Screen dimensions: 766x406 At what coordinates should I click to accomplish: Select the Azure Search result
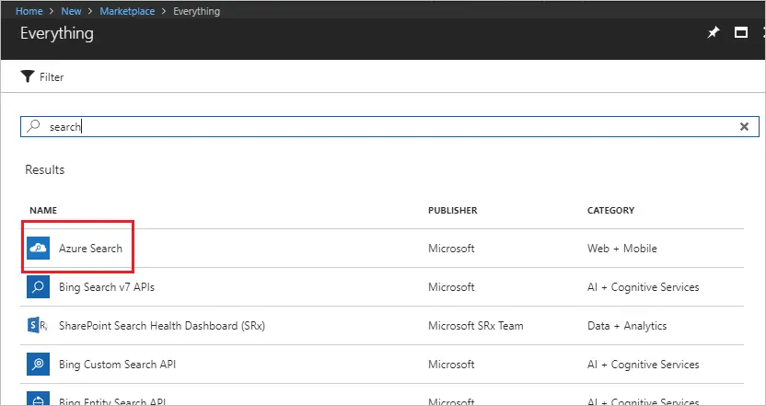pyautogui.click(x=90, y=249)
